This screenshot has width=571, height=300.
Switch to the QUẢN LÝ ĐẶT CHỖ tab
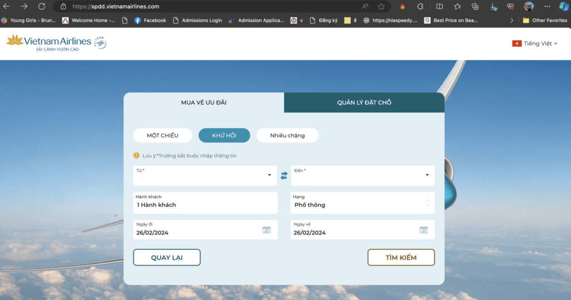tap(364, 102)
